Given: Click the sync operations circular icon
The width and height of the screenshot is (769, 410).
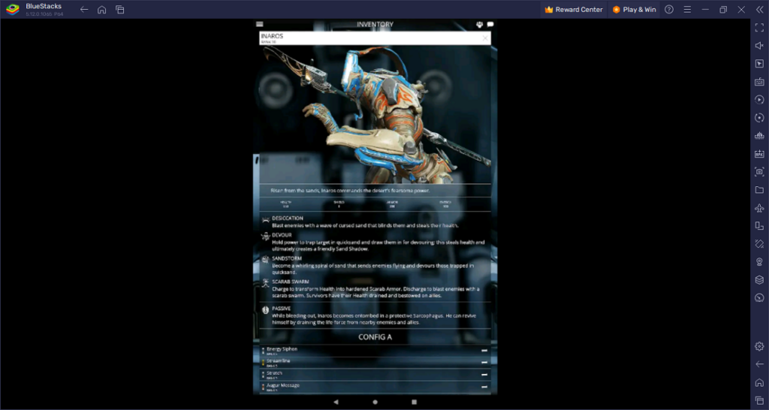Looking at the screenshot, I should pos(759,118).
